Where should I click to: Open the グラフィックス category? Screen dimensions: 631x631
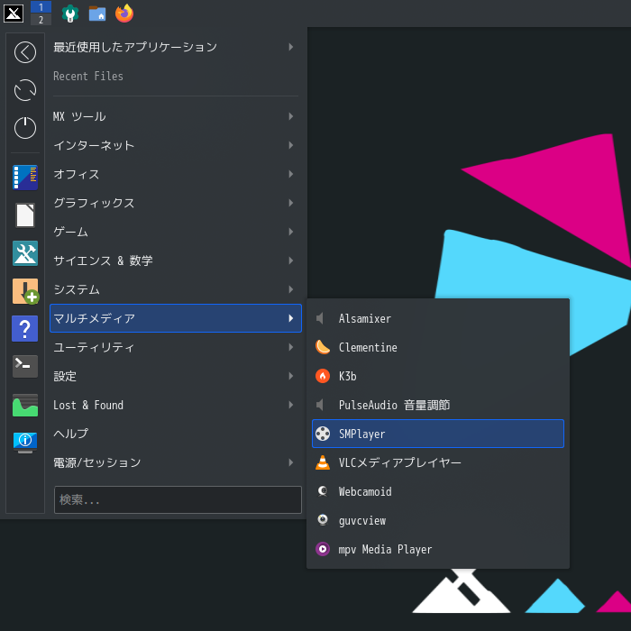(x=176, y=203)
